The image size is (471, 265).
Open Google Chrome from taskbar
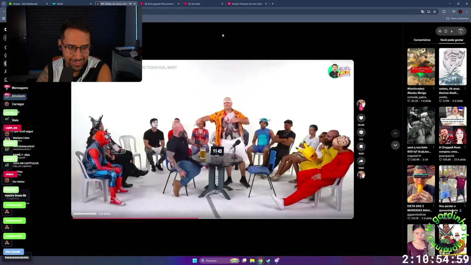260,261
